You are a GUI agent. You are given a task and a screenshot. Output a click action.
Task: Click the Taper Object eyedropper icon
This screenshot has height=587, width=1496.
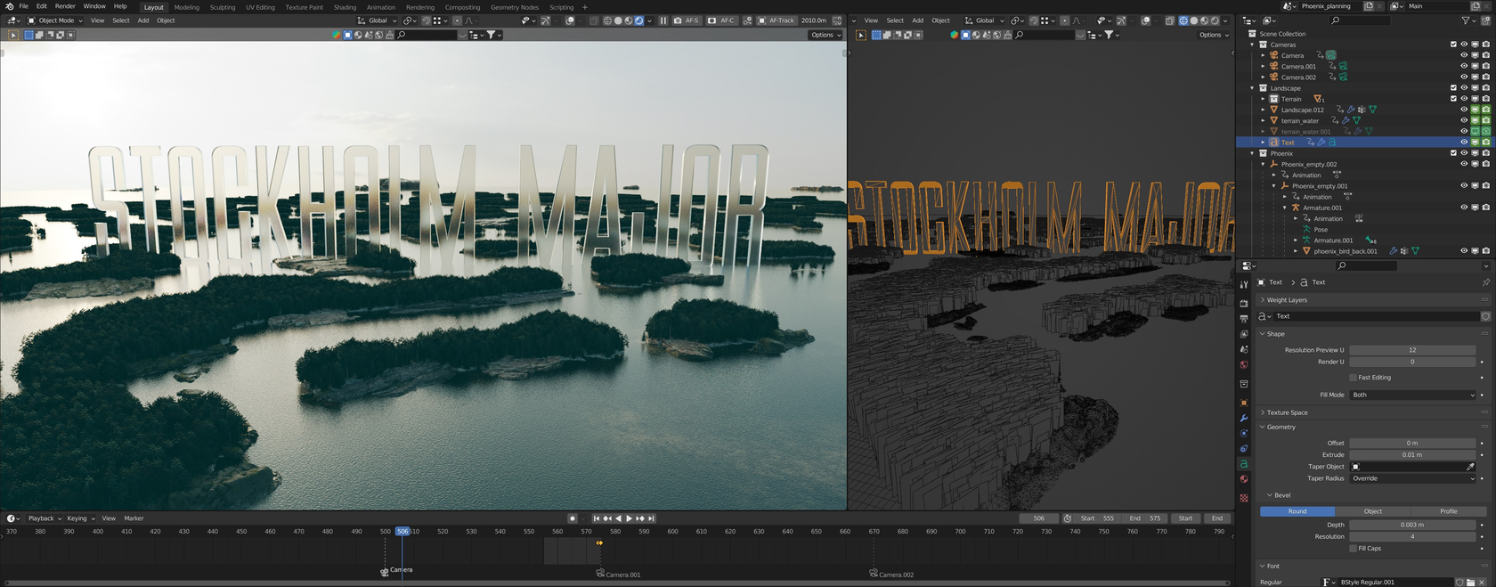pyautogui.click(x=1470, y=467)
